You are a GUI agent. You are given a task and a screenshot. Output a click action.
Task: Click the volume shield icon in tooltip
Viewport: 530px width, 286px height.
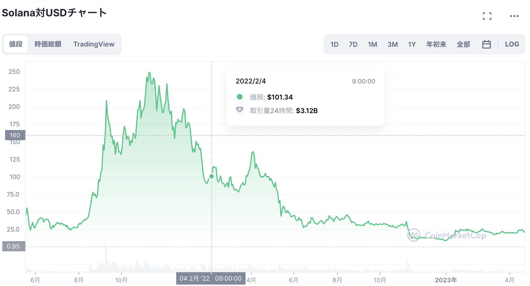click(x=240, y=110)
